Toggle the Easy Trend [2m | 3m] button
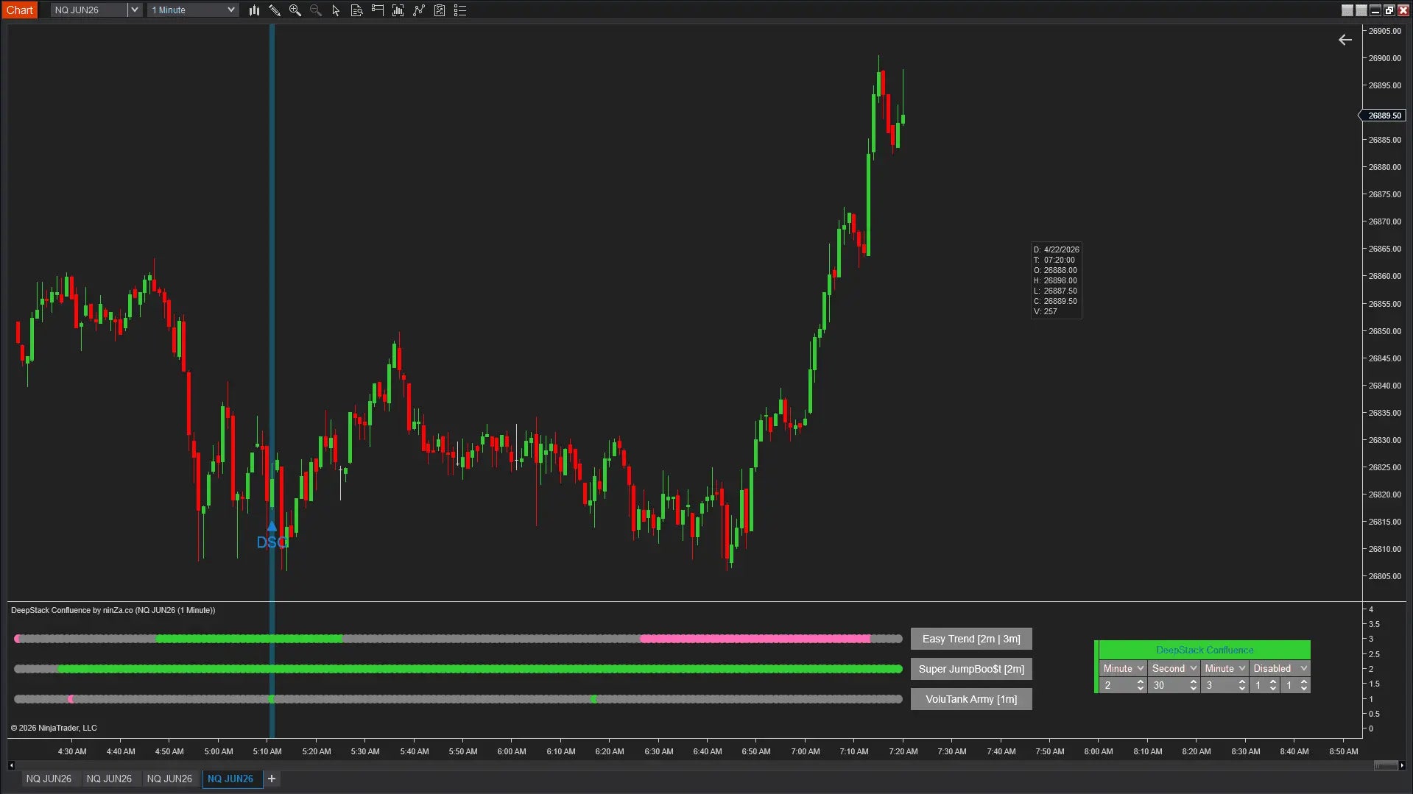Viewport: 1413px width, 794px height. [971, 639]
